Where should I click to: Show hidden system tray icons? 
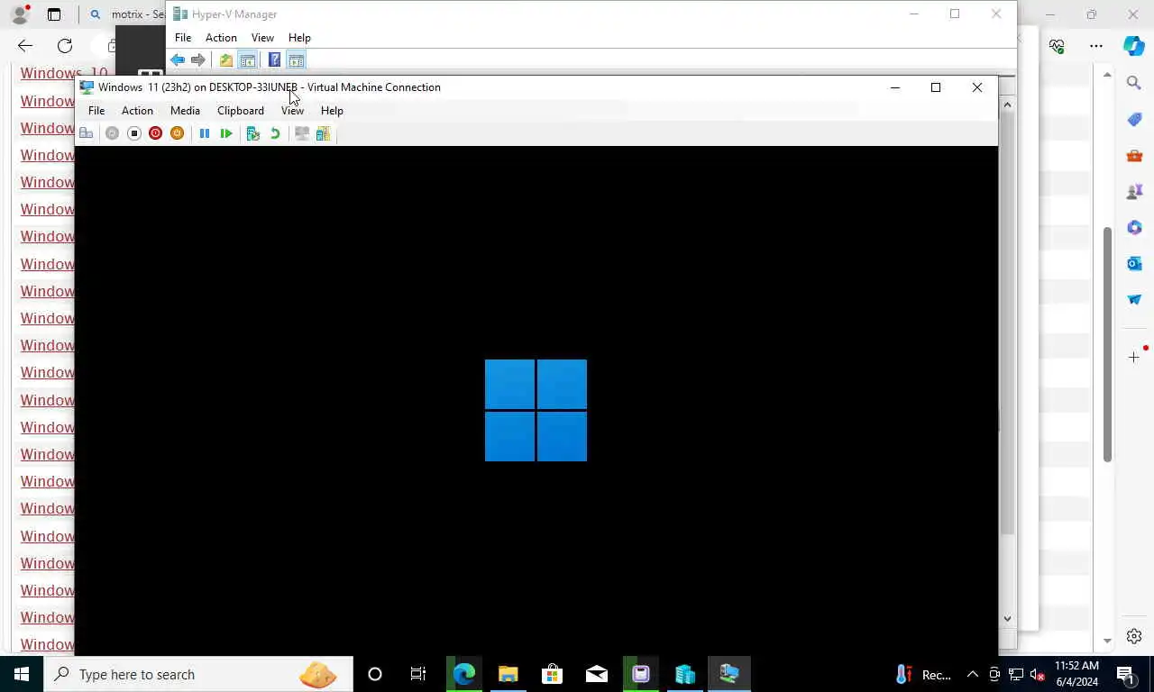pos(973,675)
